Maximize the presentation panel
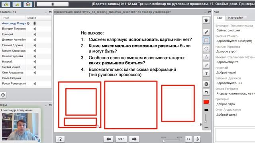 click(x=210, y=12)
